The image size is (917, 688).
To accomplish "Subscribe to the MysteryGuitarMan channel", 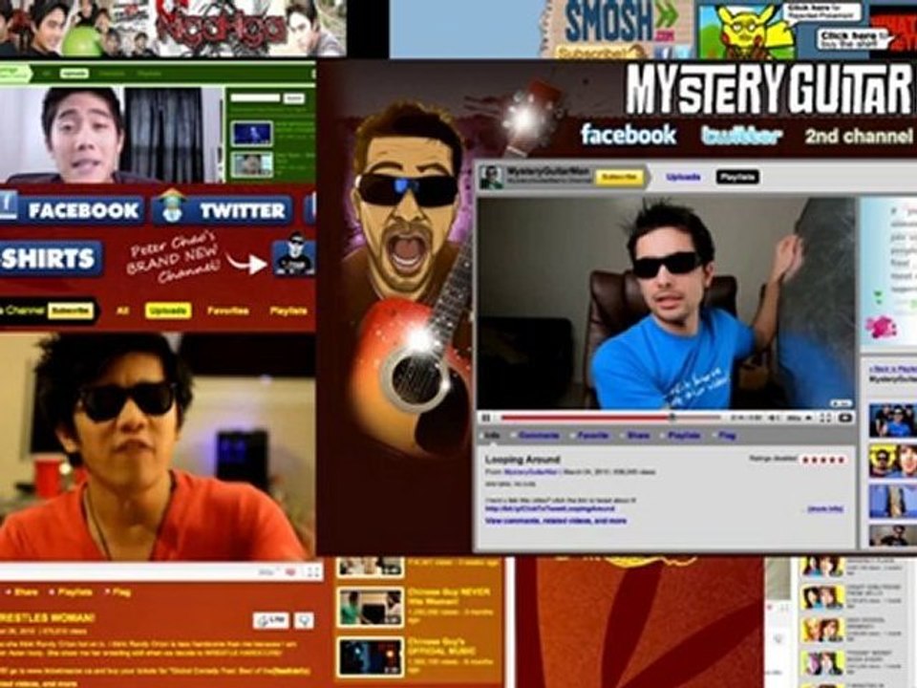I will point(619,177).
